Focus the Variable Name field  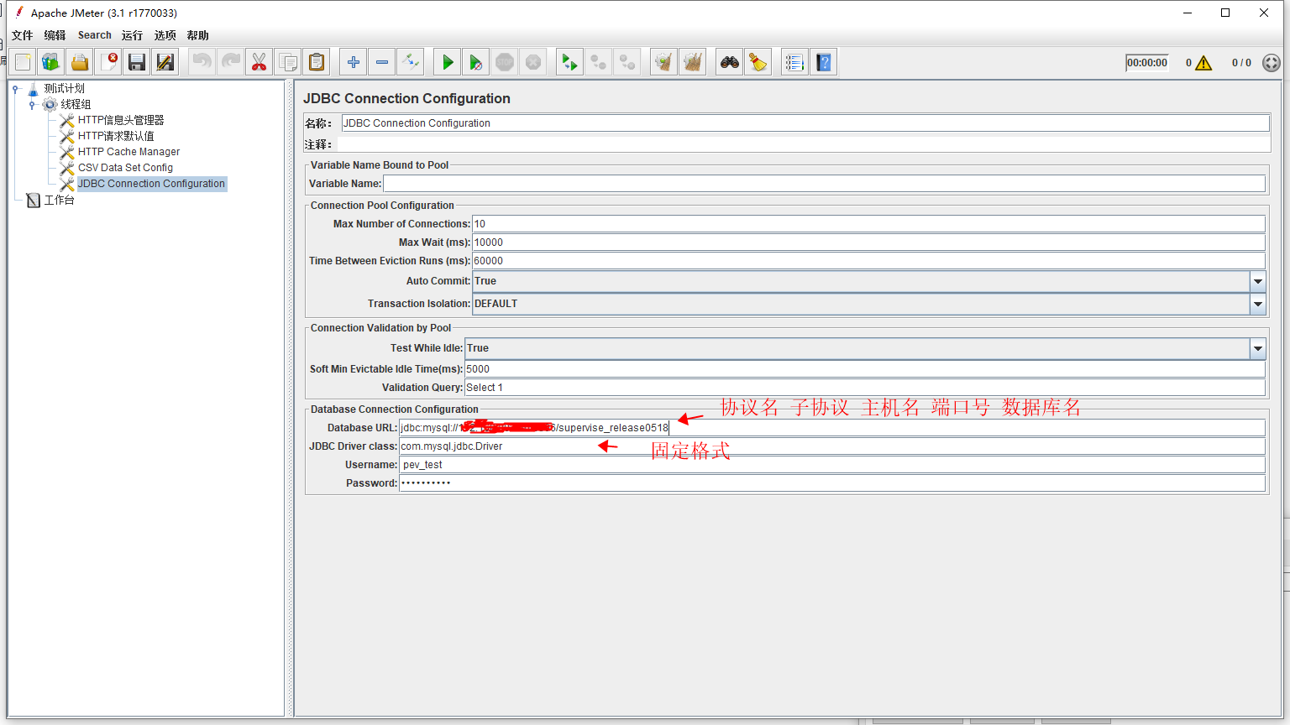tap(825, 184)
